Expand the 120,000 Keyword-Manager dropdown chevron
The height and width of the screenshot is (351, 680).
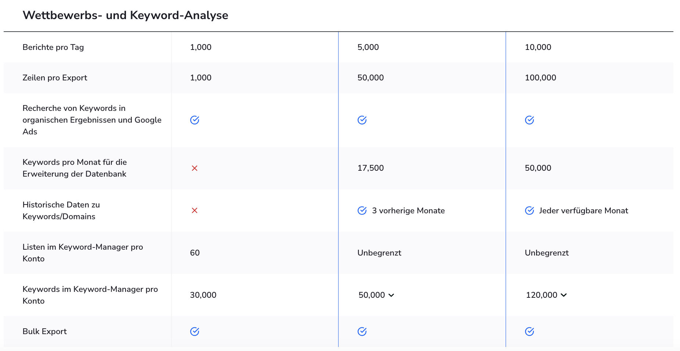coord(564,295)
